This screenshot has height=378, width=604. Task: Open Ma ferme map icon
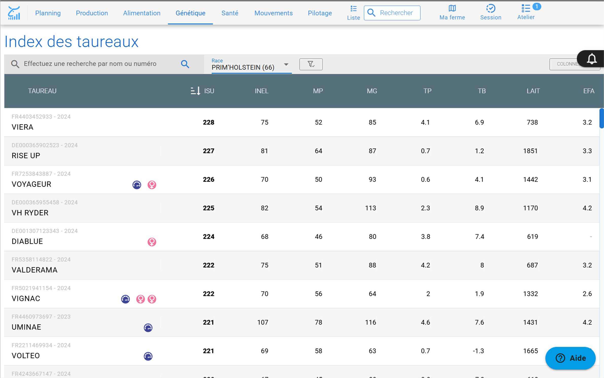(x=452, y=13)
